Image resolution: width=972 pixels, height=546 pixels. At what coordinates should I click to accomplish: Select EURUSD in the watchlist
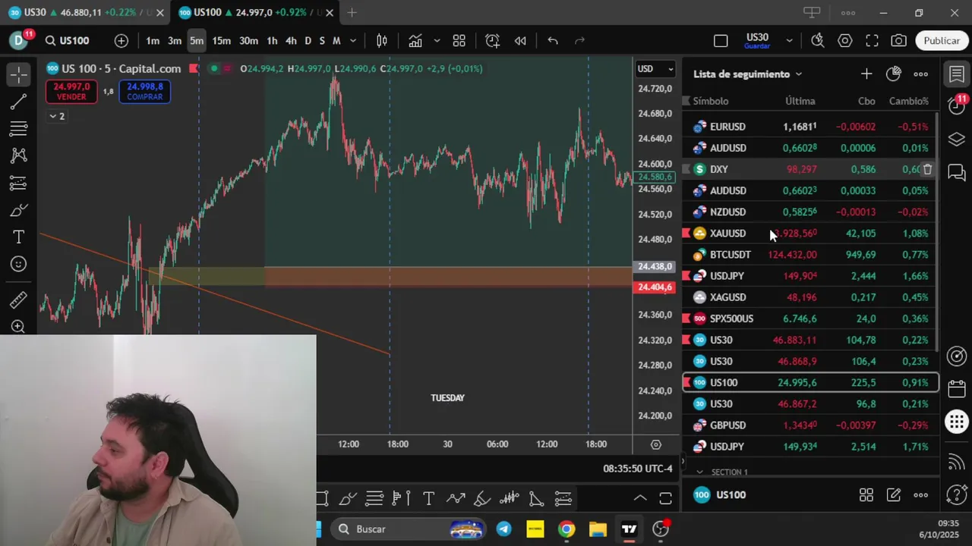[810, 127]
